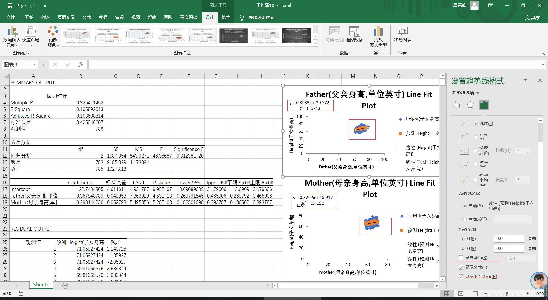This screenshot has width=548, height=300.
Task: Click the logarithmic trendline type icon
Action: (464, 137)
